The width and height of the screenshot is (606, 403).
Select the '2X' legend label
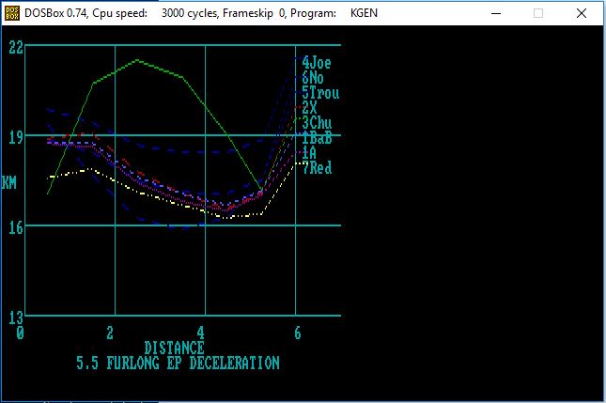tap(309, 108)
